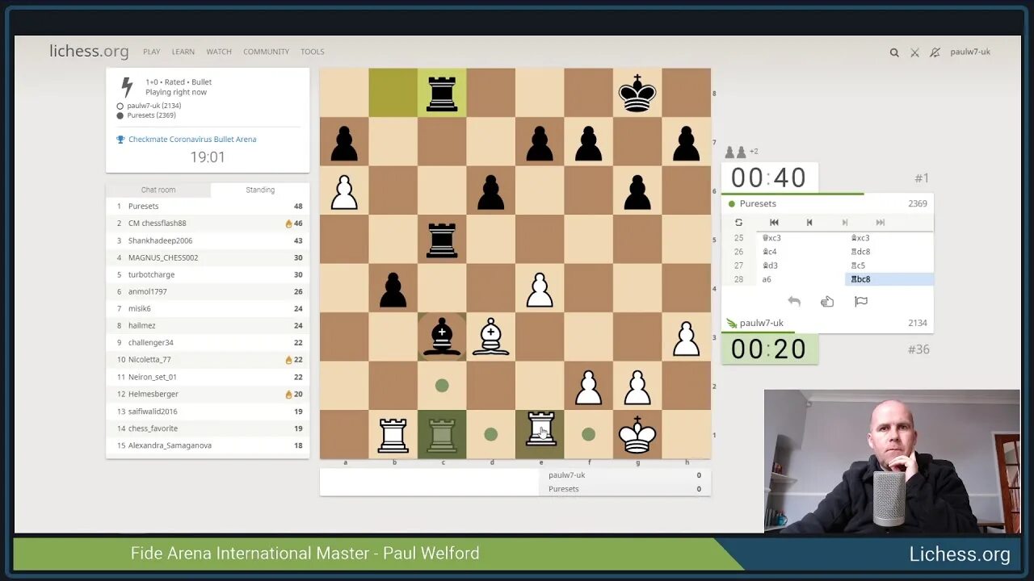Click the black king on g8
Screen dimensions: 1034x581
click(637, 93)
